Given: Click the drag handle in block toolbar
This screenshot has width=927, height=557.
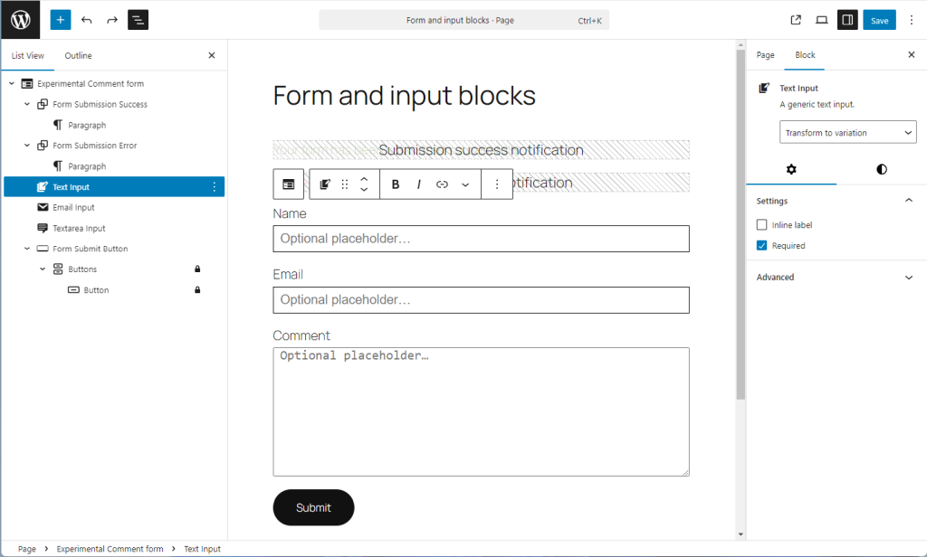Looking at the screenshot, I should pos(344,184).
